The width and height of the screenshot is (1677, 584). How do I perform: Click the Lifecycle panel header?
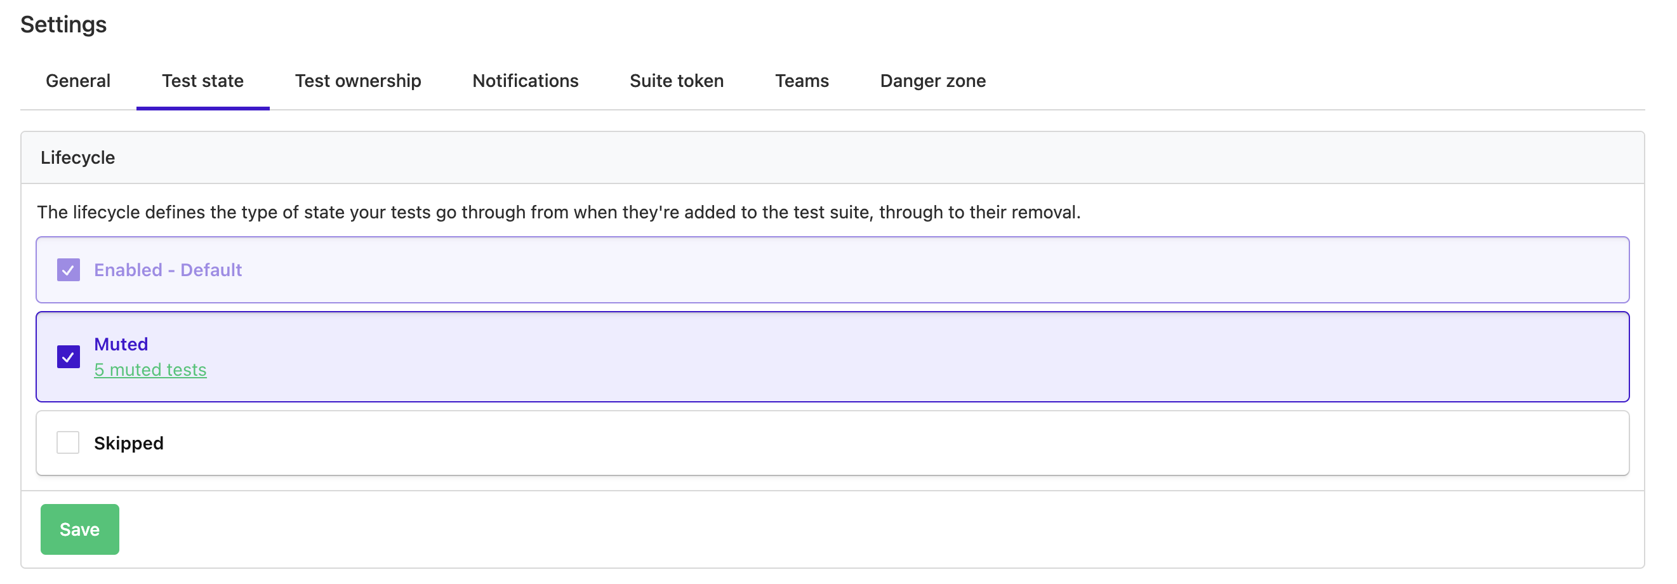pos(77,157)
